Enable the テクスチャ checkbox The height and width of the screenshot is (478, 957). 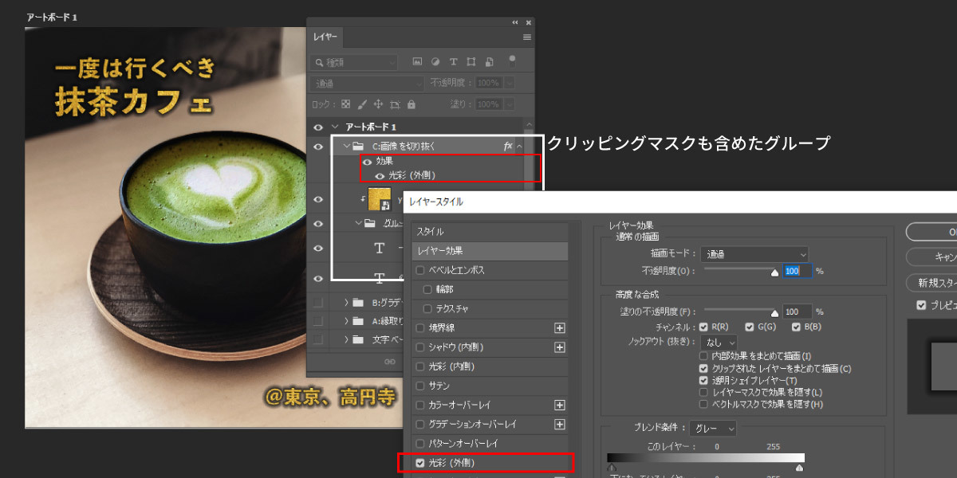pyautogui.click(x=427, y=308)
